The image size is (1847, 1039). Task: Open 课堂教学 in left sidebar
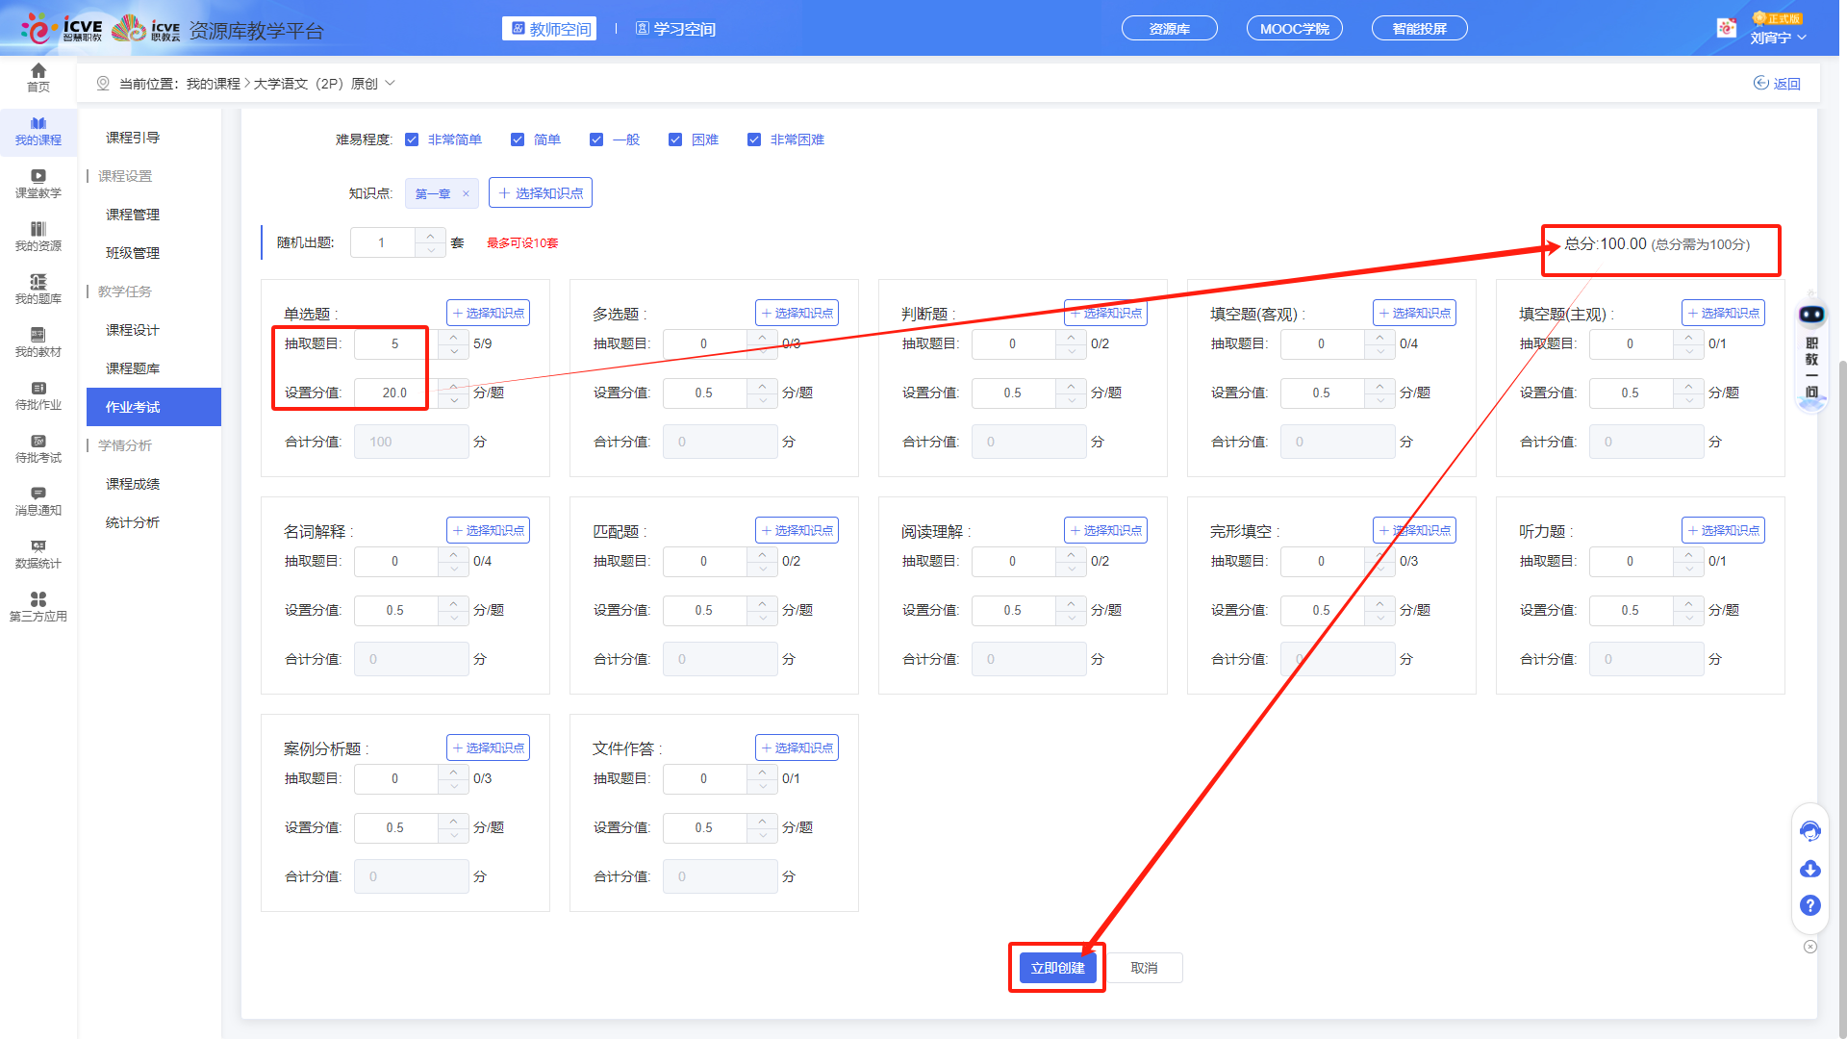point(38,183)
